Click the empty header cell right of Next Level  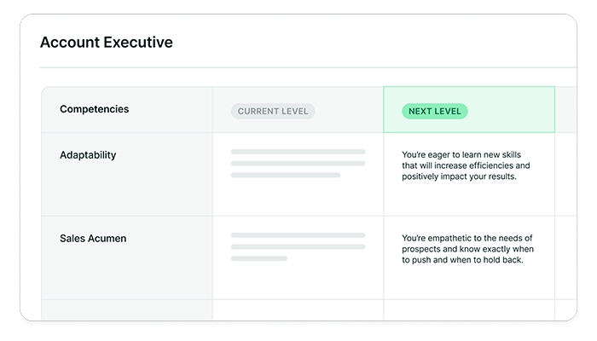coord(565,109)
